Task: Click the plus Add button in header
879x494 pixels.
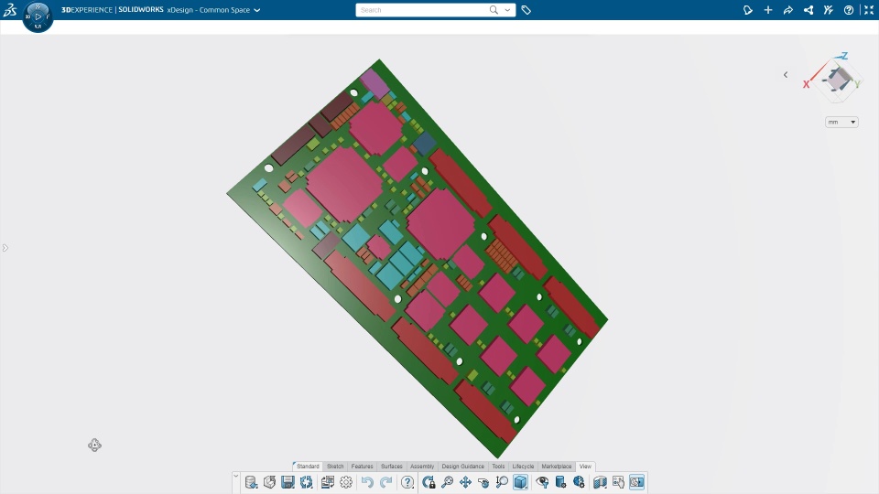Action: (x=768, y=10)
